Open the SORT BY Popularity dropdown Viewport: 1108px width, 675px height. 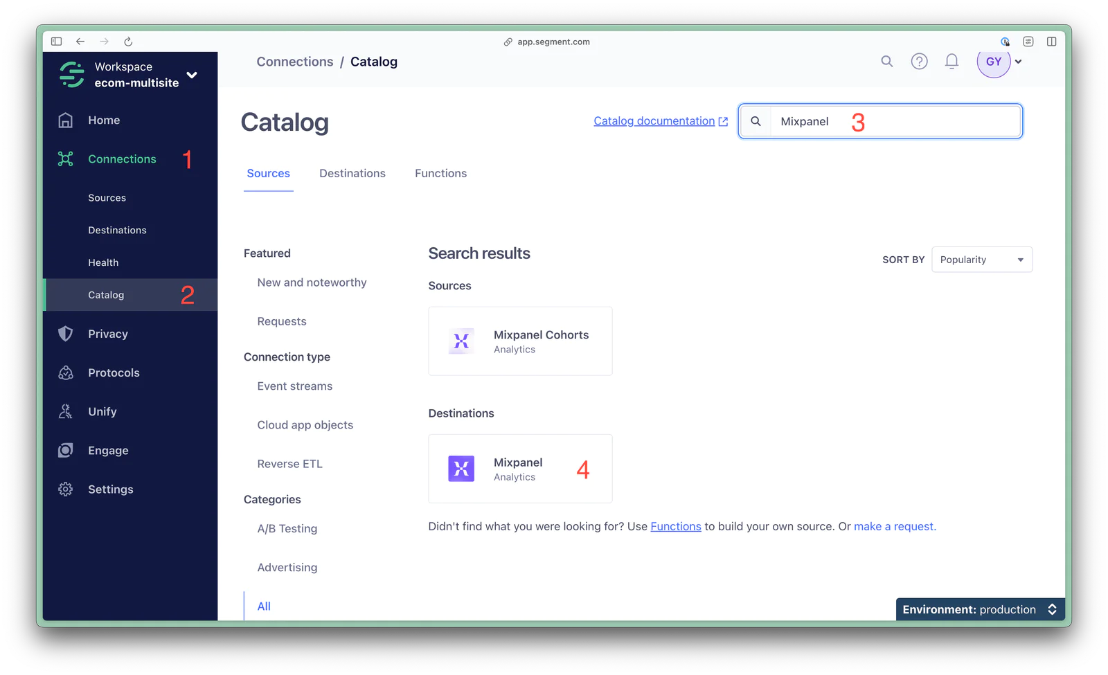click(x=982, y=259)
